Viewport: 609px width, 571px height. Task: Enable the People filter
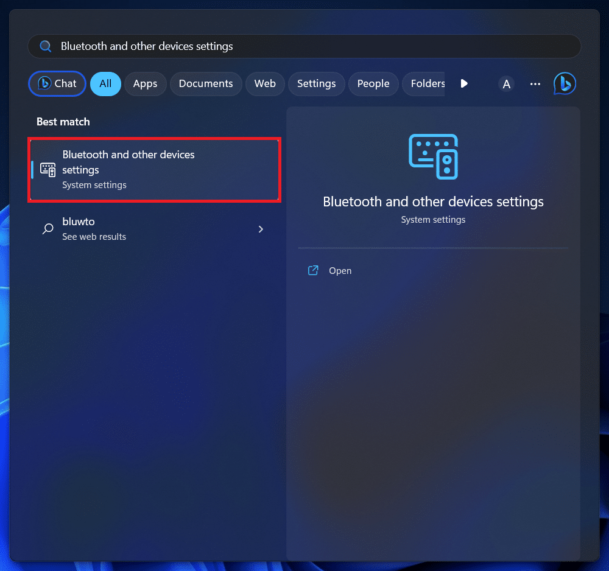point(373,84)
